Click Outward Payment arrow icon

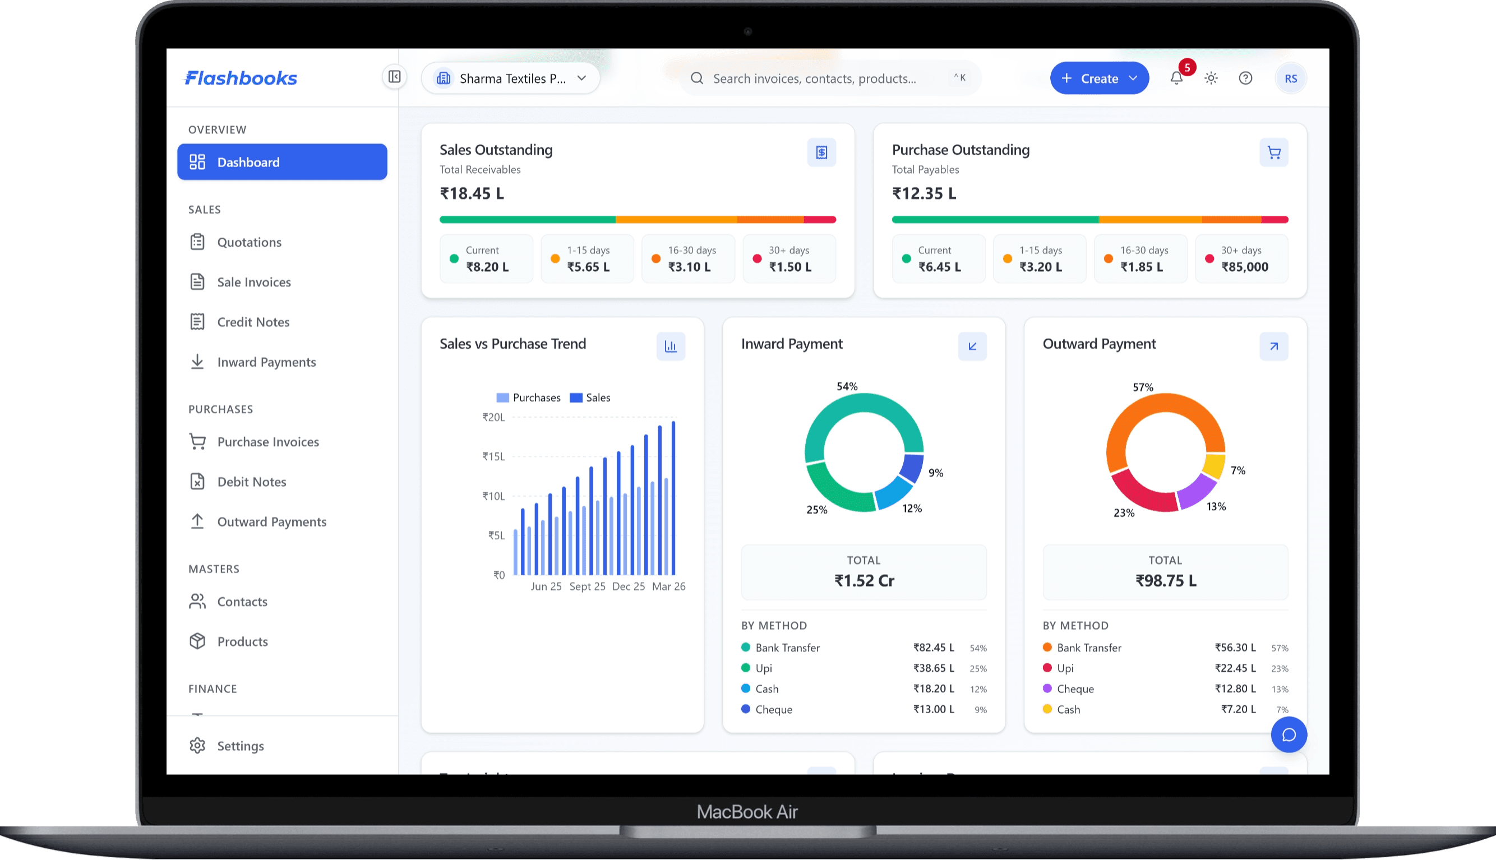tap(1273, 346)
